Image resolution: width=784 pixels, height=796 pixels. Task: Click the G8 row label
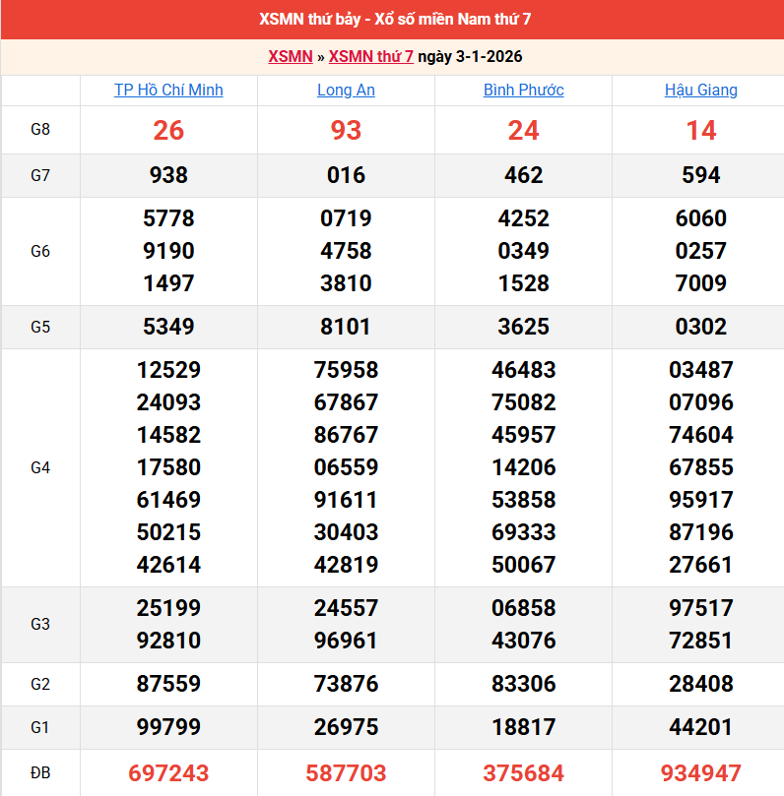pyautogui.click(x=40, y=130)
